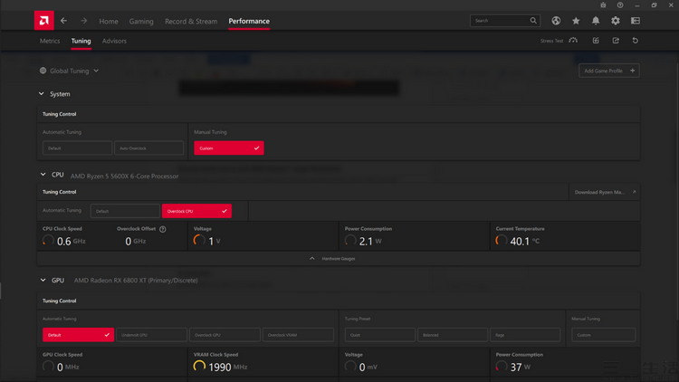Select the Overclock VRAM option
Image resolution: width=679 pixels, height=382 pixels.
pos(298,335)
